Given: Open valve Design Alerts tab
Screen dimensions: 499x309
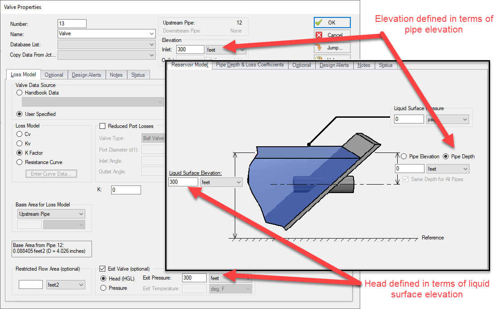Looking at the screenshot, I should tap(86, 75).
